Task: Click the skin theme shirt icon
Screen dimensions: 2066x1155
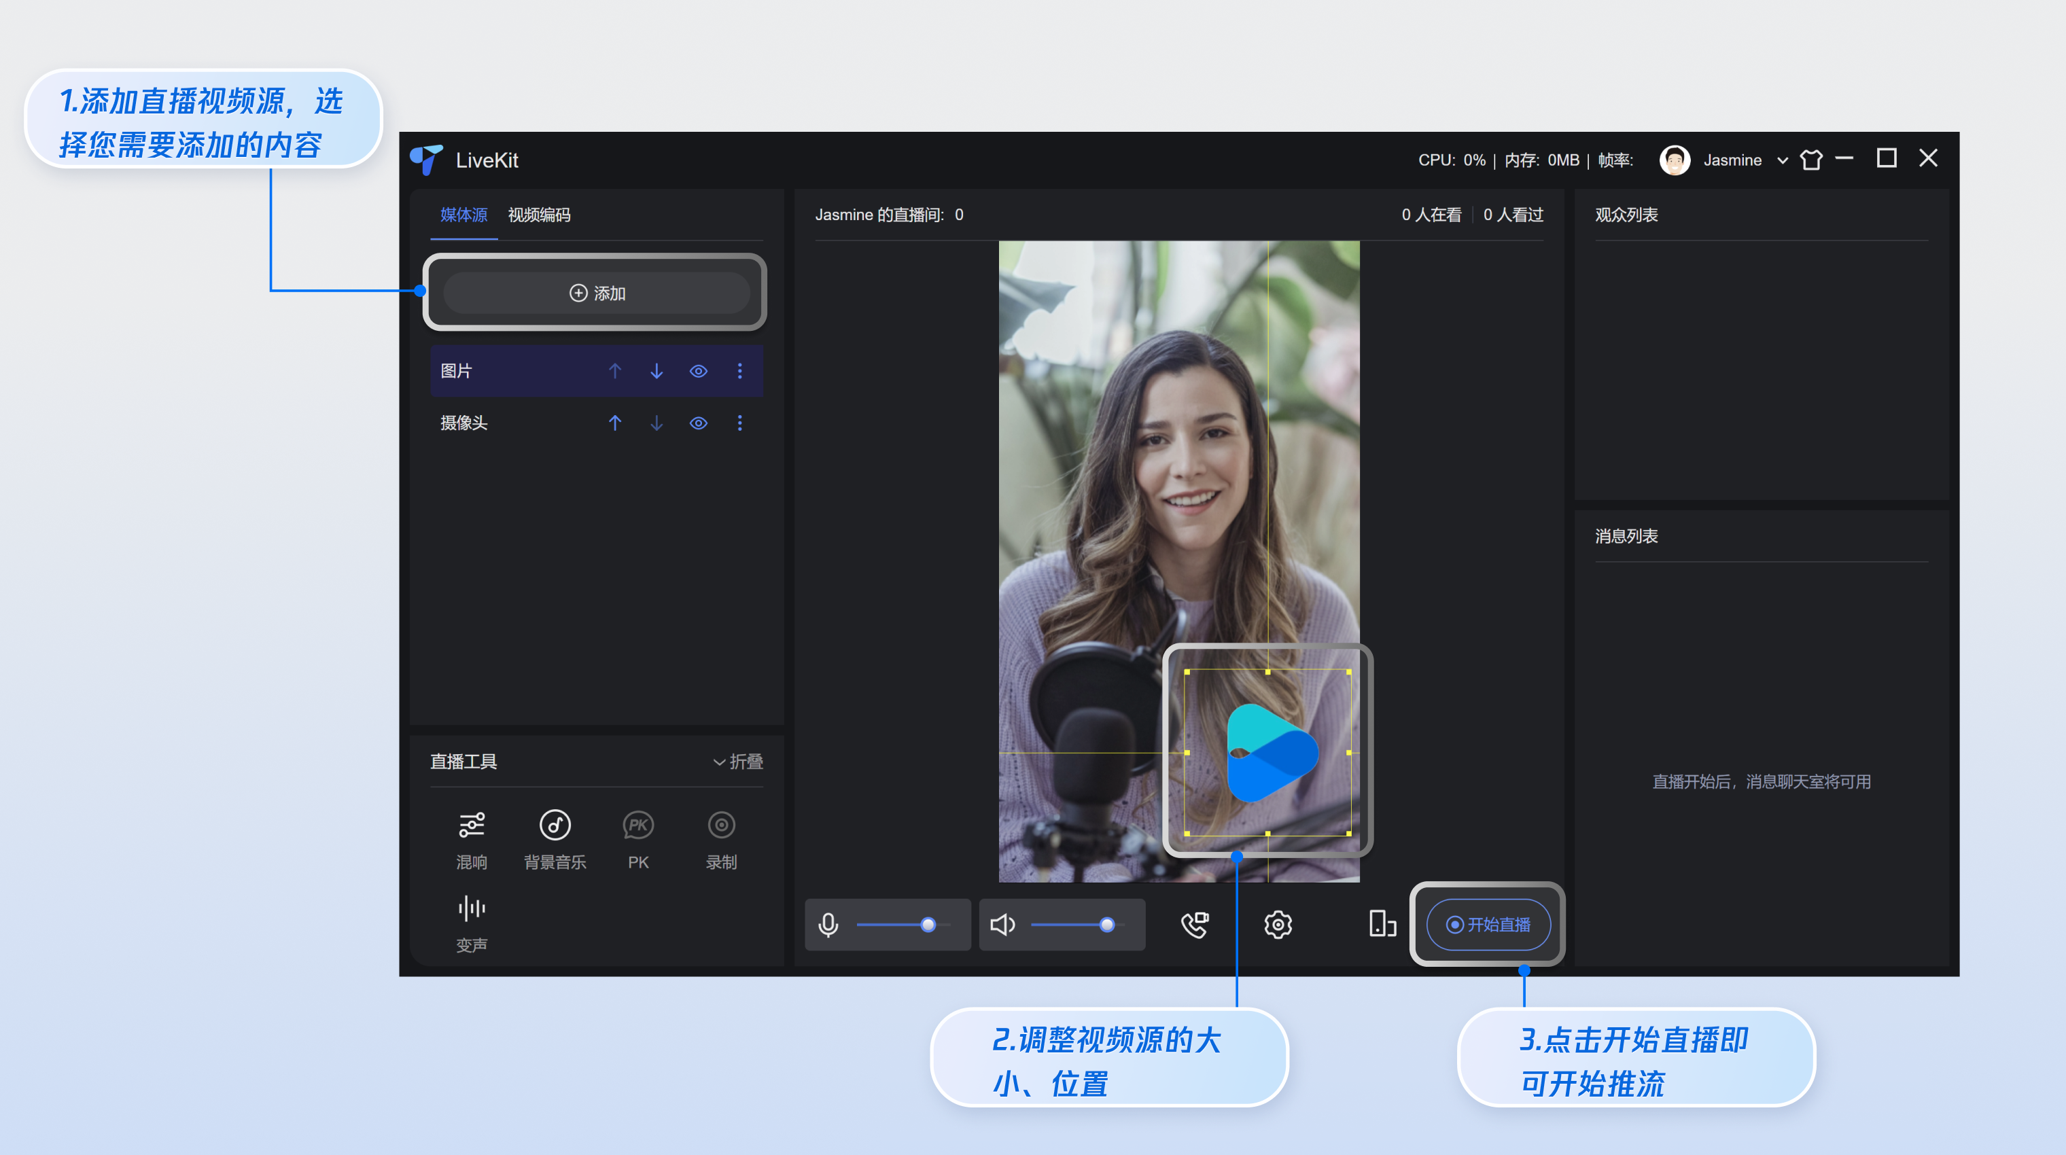Action: [x=1811, y=160]
